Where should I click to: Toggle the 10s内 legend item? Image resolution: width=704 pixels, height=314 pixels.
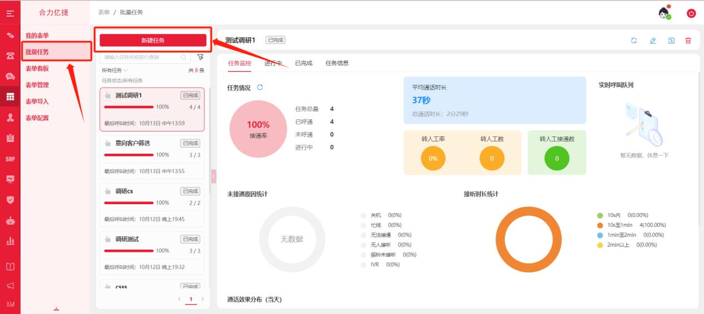pyautogui.click(x=623, y=215)
